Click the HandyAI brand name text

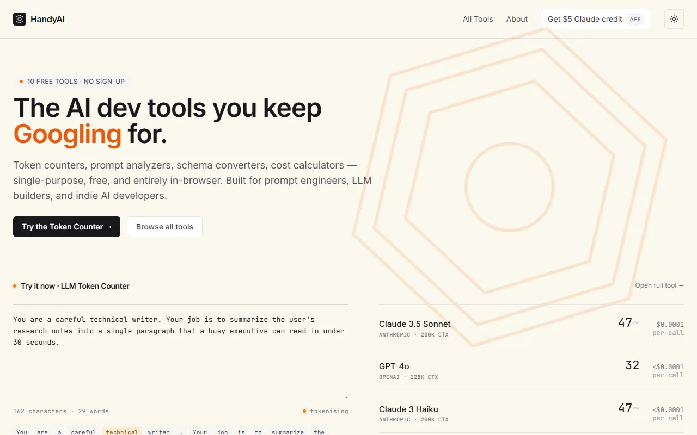(47, 19)
